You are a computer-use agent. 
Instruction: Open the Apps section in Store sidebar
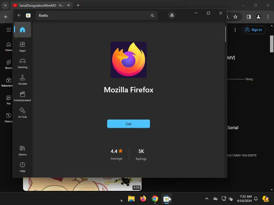pos(22,47)
